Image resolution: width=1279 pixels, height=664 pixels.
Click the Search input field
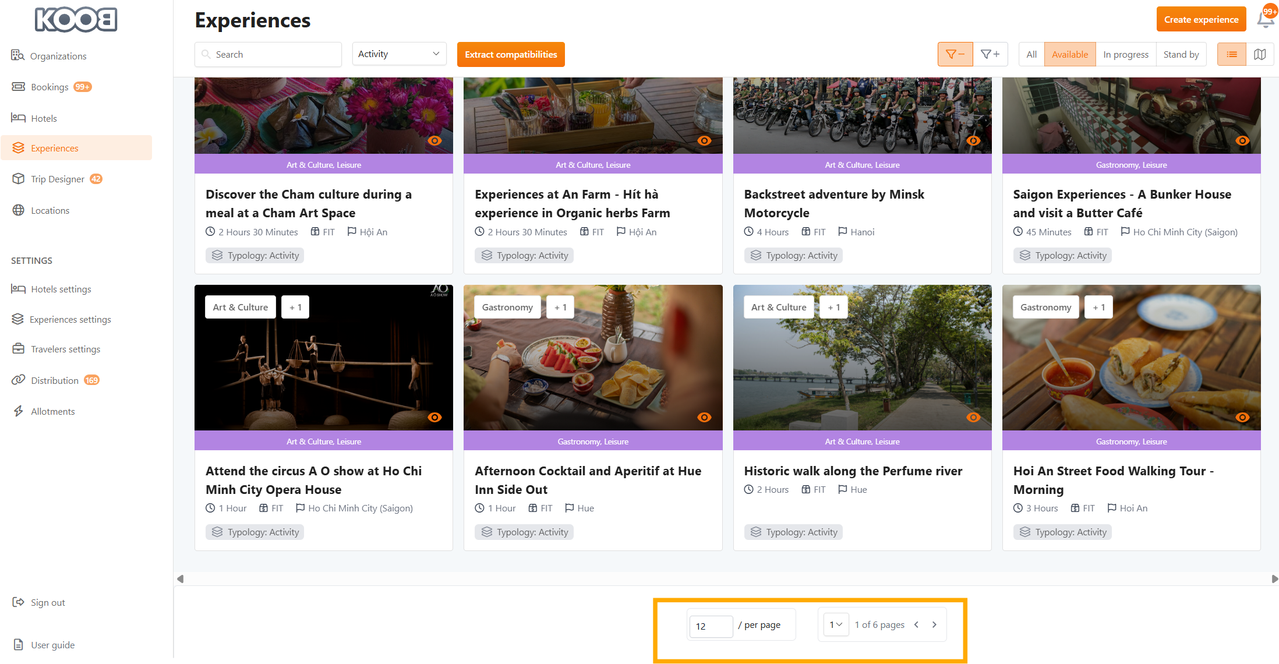click(x=274, y=54)
